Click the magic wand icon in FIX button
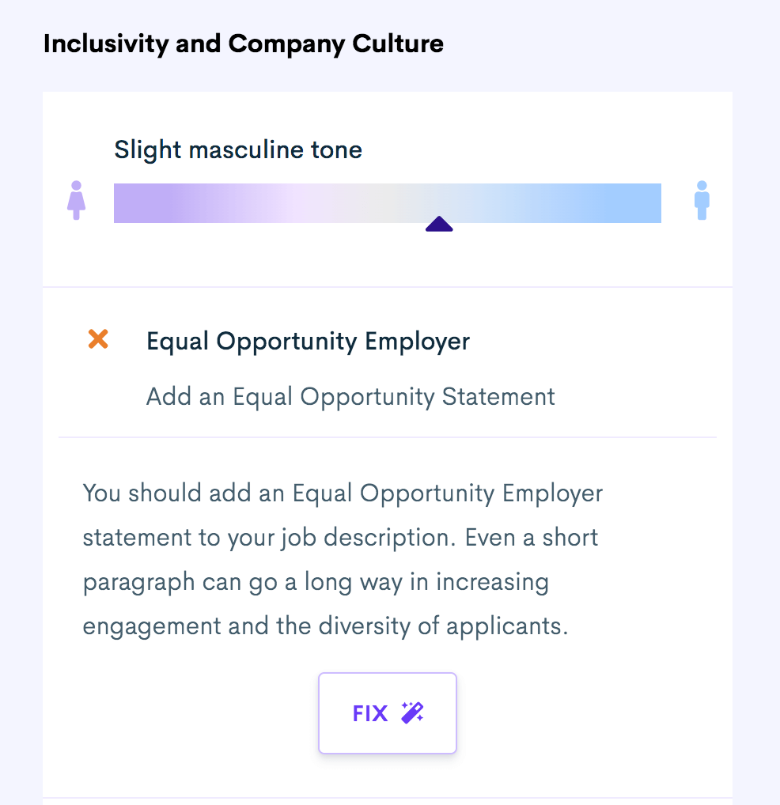 click(x=412, y=712)
